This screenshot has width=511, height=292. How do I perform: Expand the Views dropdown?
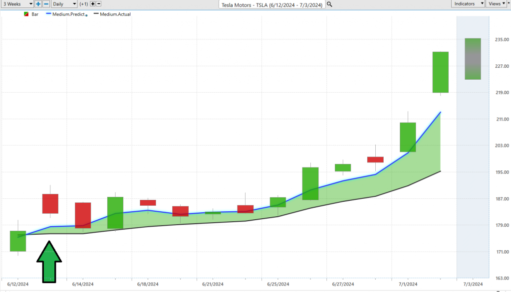click(x=497, y=4)
